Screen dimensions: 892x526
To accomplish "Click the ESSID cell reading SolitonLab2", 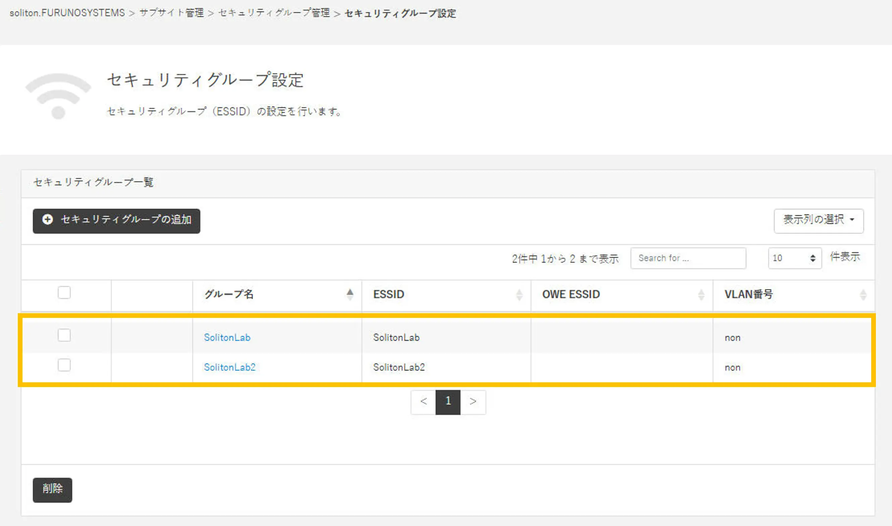I will (399, 367).
